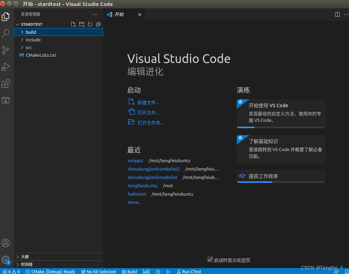The image size is (349, 274).
Task: Split the editor to the right
Action: click(x=337, y=14)
